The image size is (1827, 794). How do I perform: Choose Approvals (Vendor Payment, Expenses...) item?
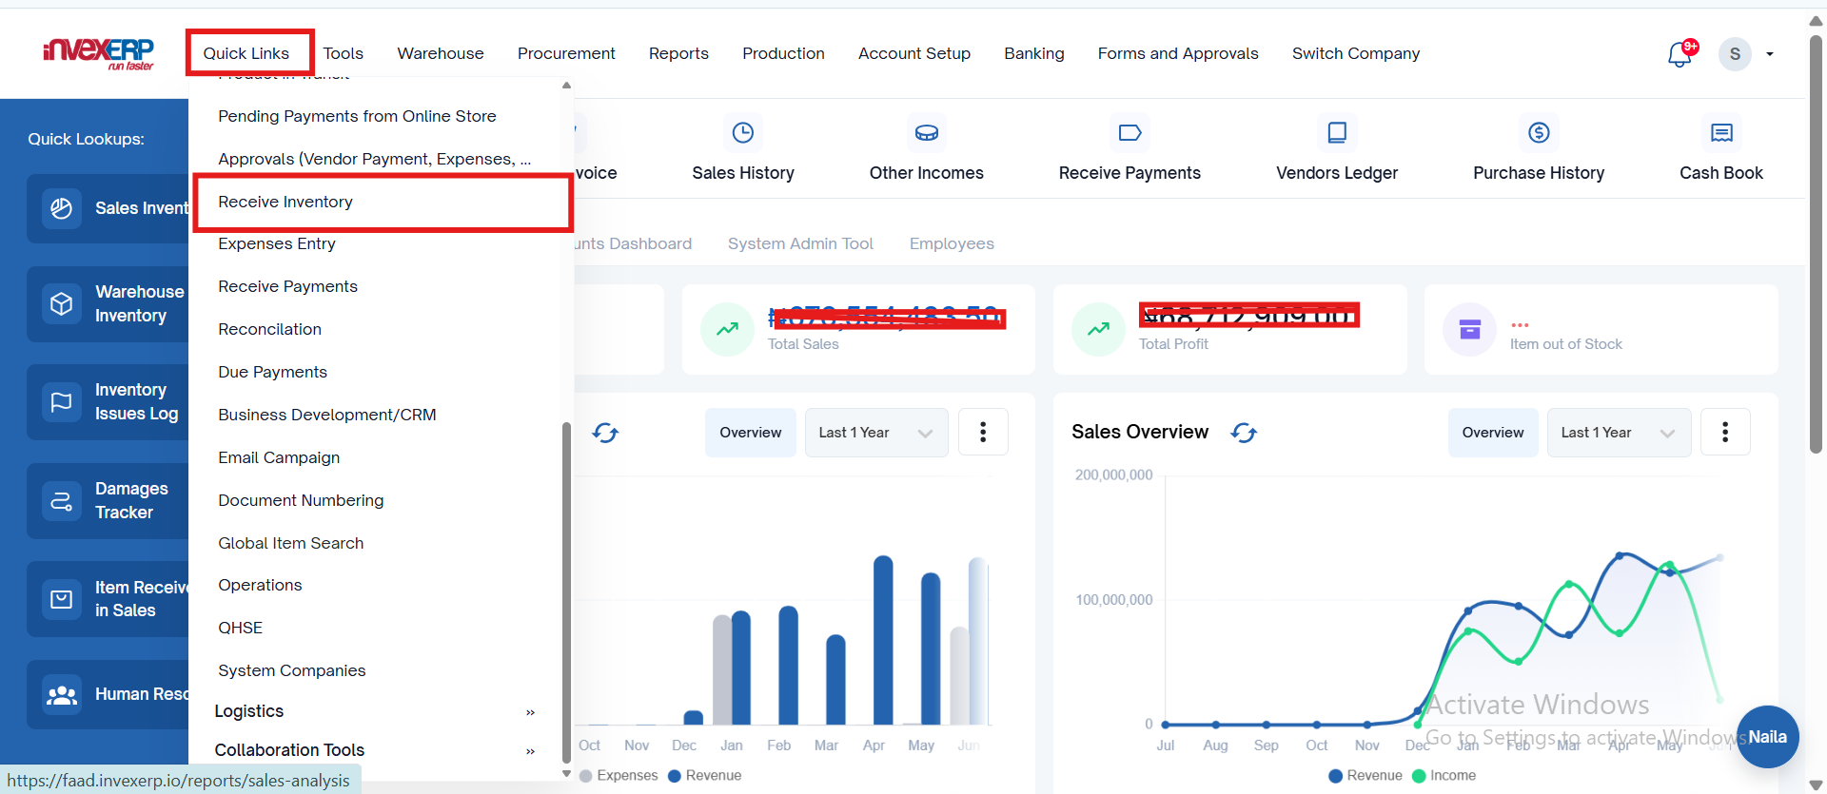[x=376, y=159]
